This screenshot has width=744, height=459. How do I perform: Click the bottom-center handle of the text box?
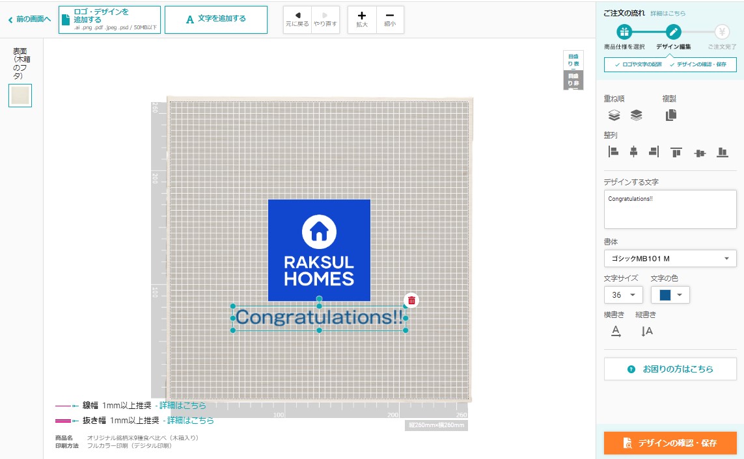point(320,330)
